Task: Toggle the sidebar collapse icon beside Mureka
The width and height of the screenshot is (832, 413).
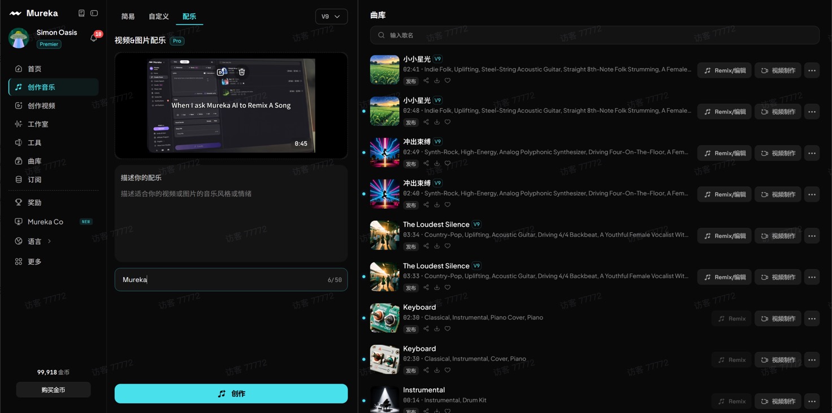Action: (x=94, y=13)
